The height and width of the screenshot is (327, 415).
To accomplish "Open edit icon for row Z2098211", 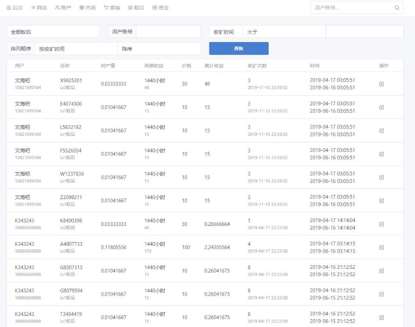I will coord(381,200).
